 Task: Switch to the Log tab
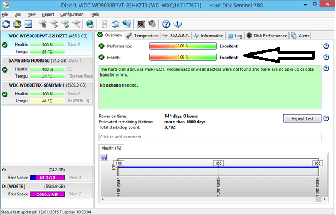(x=235, y=36)
